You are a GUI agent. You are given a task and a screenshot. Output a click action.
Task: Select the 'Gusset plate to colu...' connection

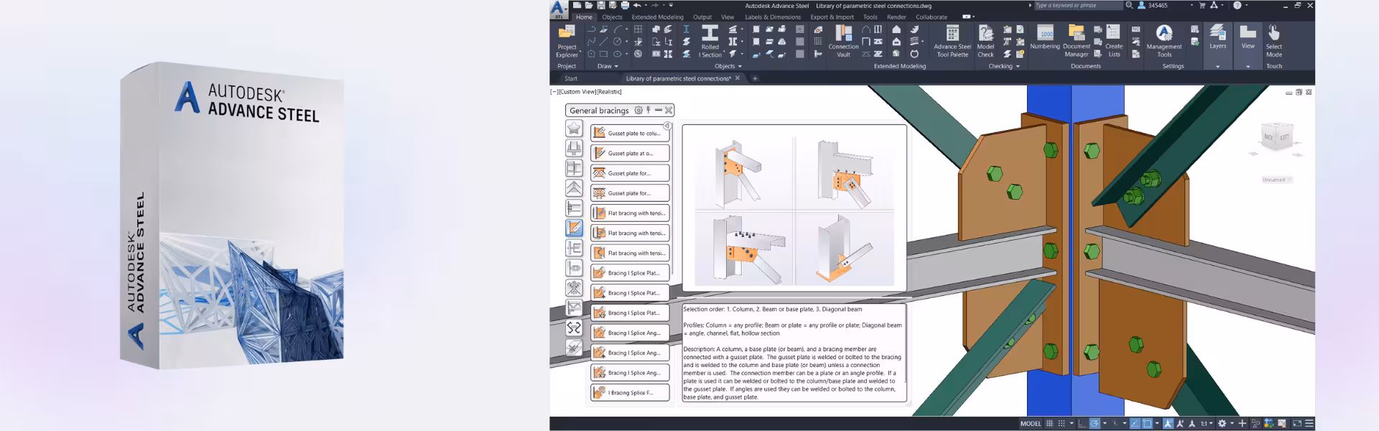click(x=630, y=133)
